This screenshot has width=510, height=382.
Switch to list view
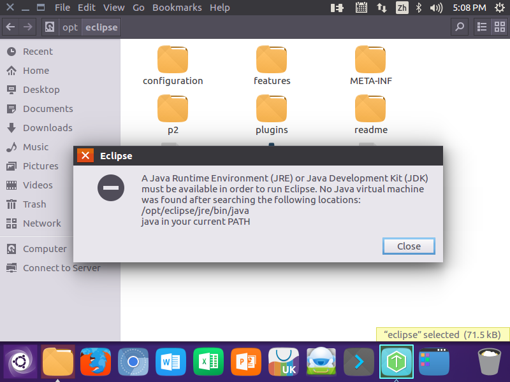coord(482,27)
